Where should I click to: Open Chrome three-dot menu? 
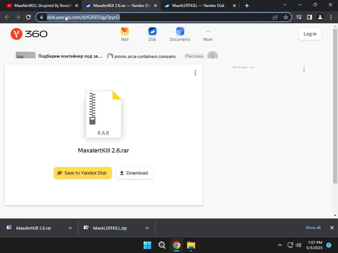pos(331,17)
